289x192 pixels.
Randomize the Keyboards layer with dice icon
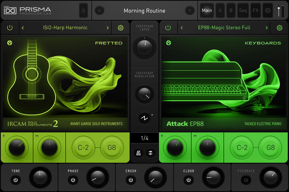click(168, 43)
